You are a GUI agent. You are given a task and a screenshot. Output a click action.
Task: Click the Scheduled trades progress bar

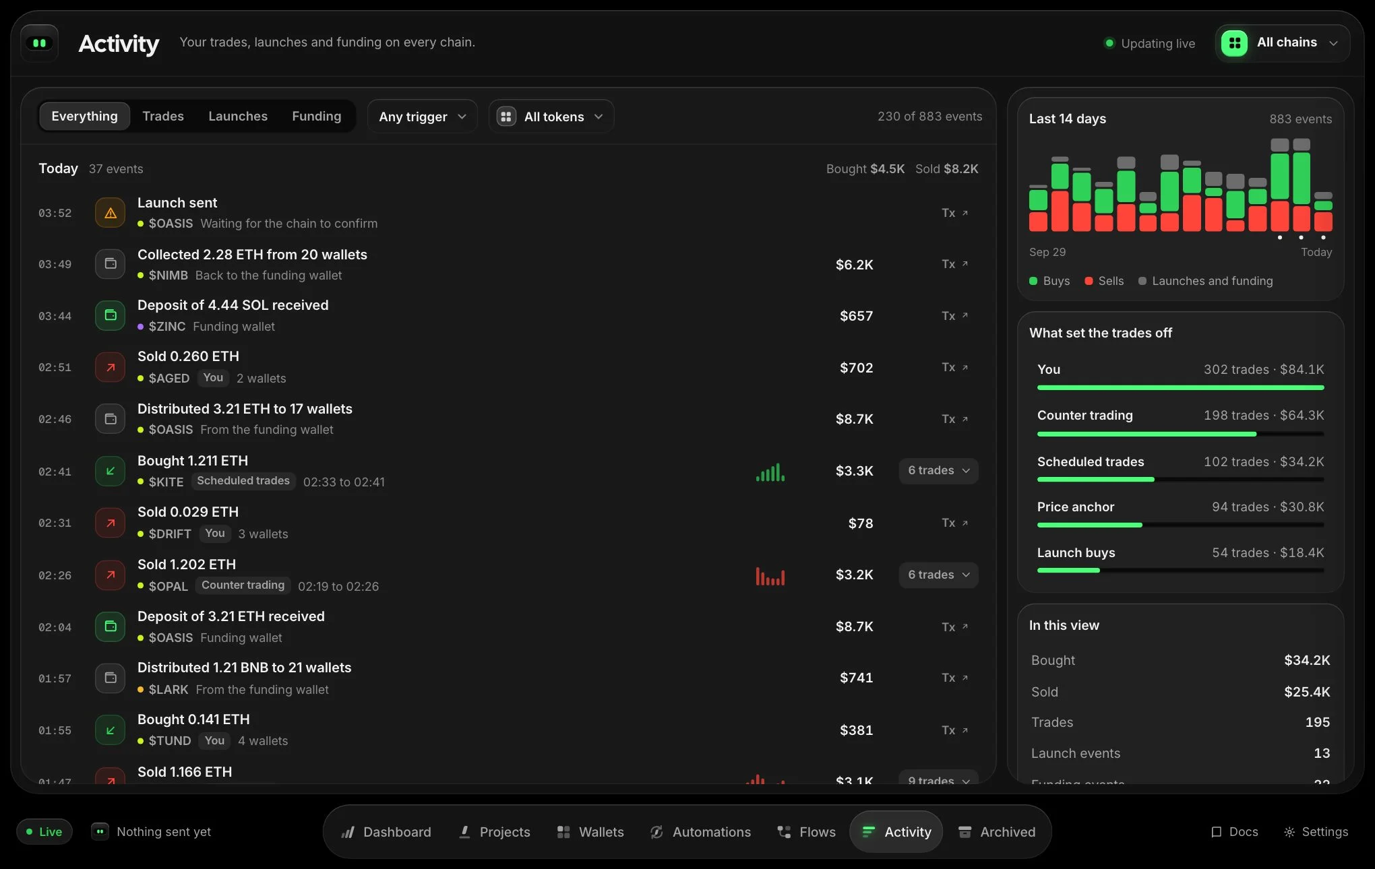pyautogui.click(x=1180, y=480)
